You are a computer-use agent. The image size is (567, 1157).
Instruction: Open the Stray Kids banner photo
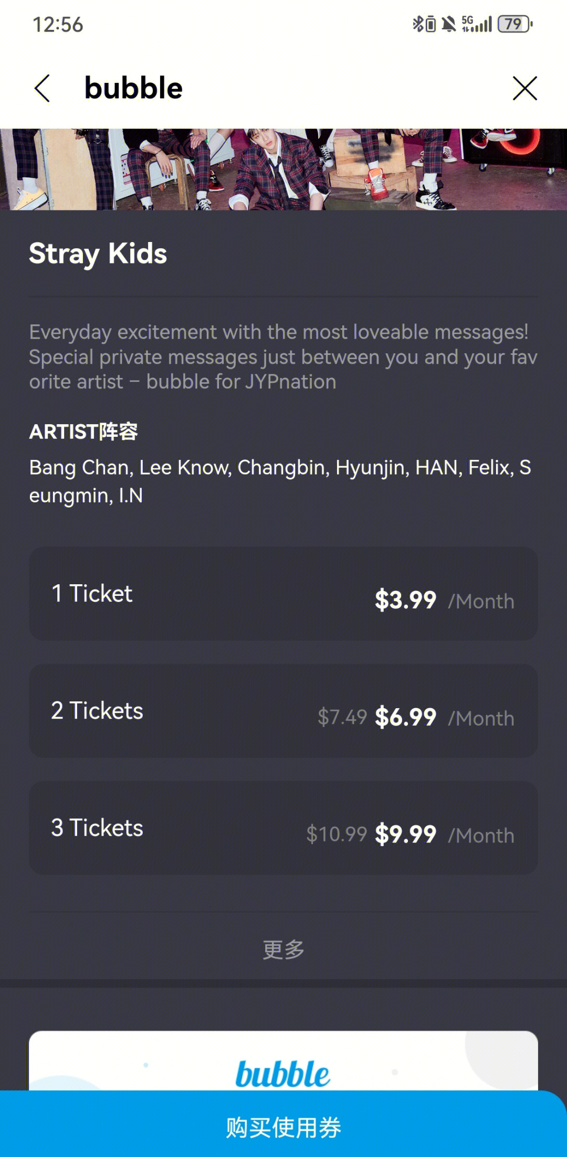[x=283, y=169]
